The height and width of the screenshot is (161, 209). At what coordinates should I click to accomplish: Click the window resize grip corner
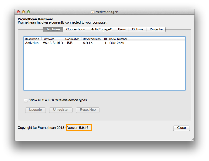pyautogui.click(x=192, y=139)
